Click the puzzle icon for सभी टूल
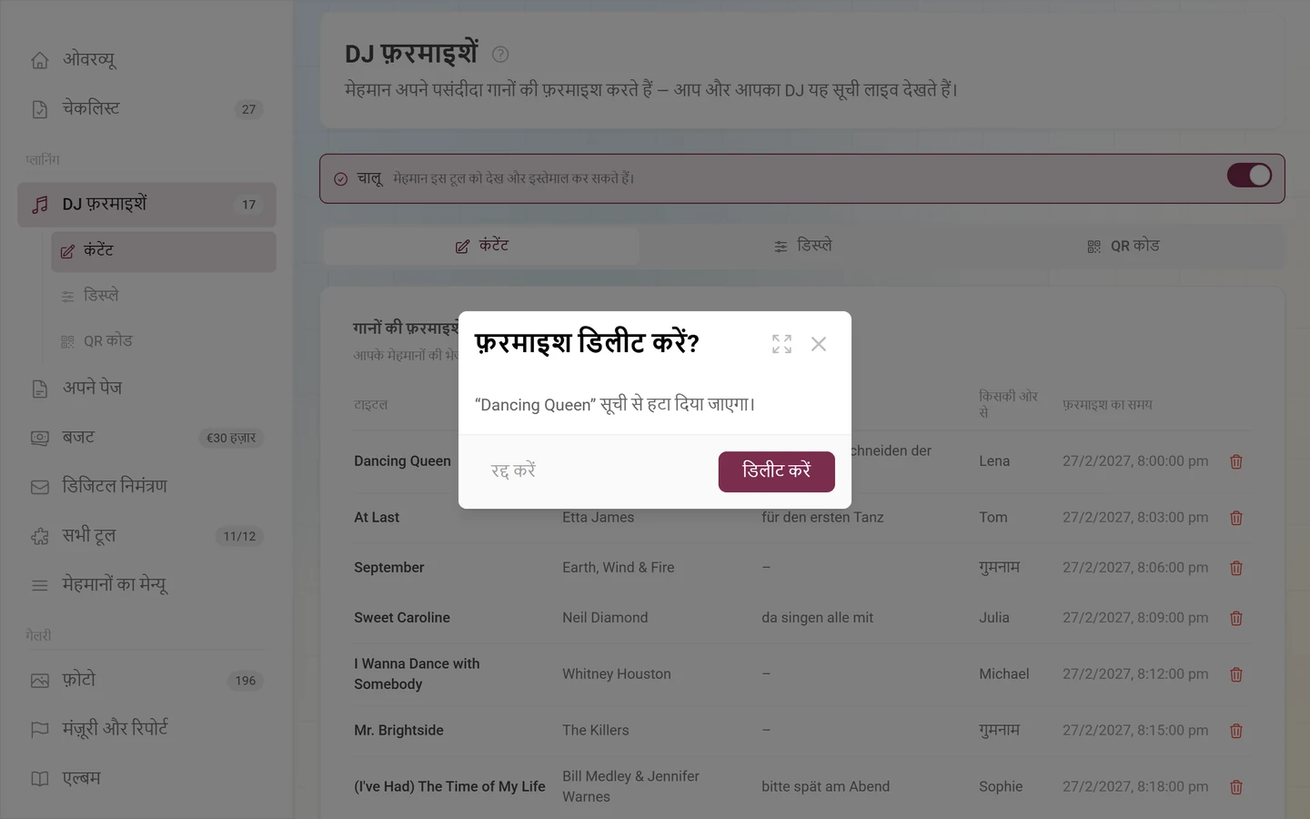The image size is (1310, 819). [x=40, y=536]
